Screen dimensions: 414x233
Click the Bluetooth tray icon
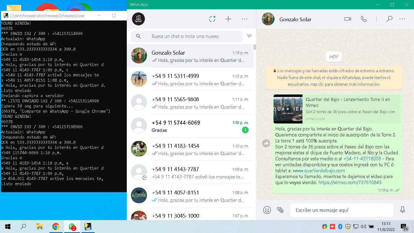click(x=340, y=227)
